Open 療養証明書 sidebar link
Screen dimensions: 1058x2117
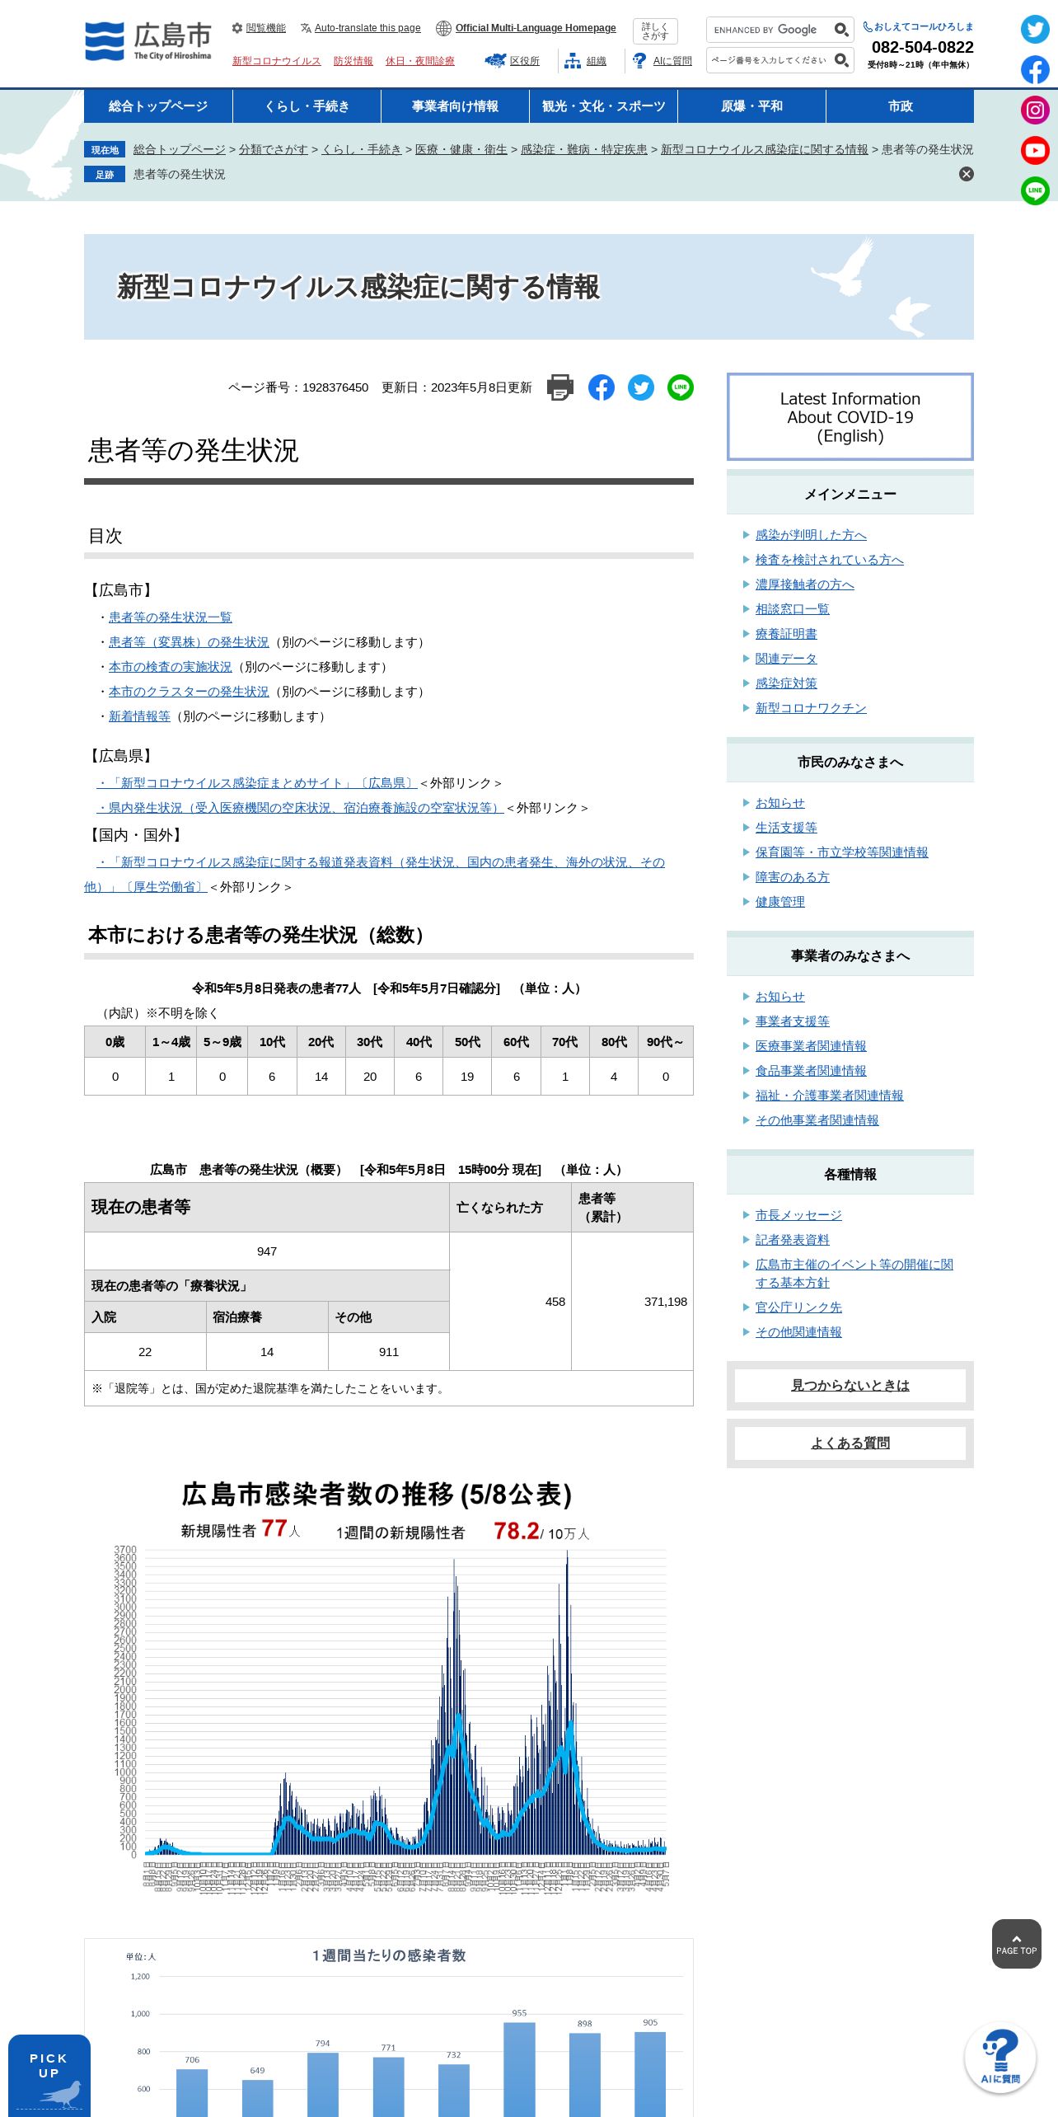point(786,634)
